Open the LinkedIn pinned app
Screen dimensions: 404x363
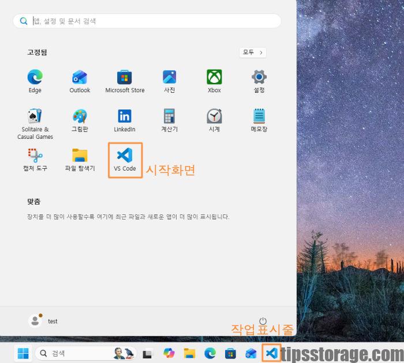(125, 120)
